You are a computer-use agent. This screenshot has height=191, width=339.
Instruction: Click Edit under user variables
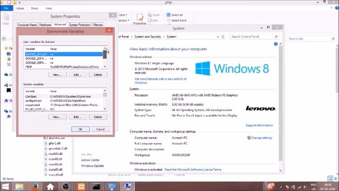pyautogui.click(x=77, y=74)
